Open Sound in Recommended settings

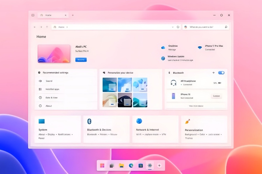pyautogui.click(x=49, y=81)
